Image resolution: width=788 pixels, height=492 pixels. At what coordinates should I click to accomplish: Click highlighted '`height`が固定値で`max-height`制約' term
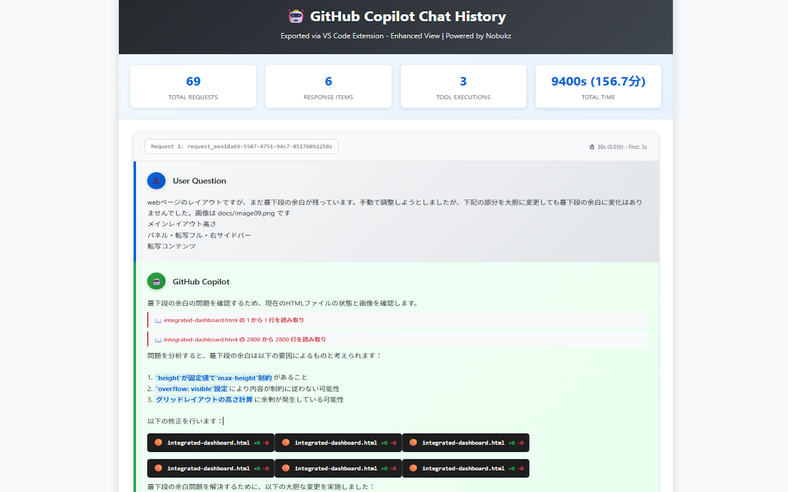pyautogui.click(x=213, y=378)
